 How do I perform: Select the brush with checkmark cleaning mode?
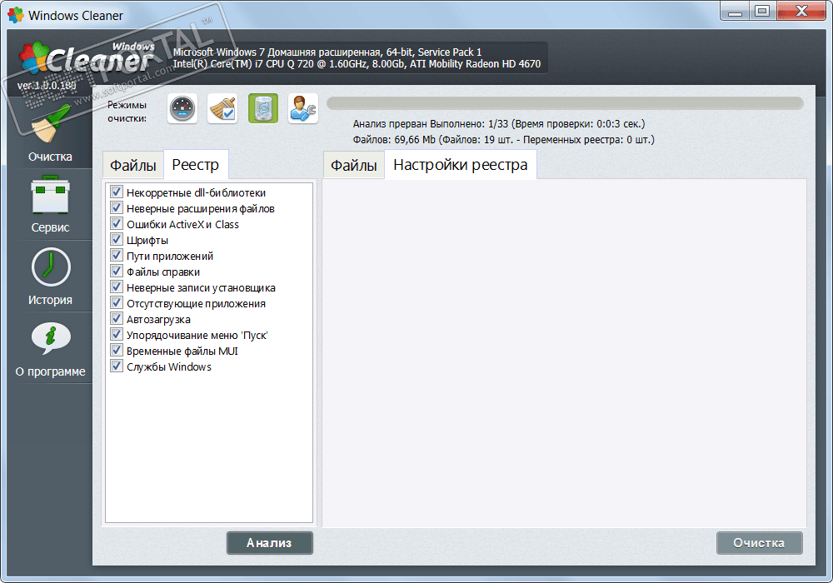222,109
